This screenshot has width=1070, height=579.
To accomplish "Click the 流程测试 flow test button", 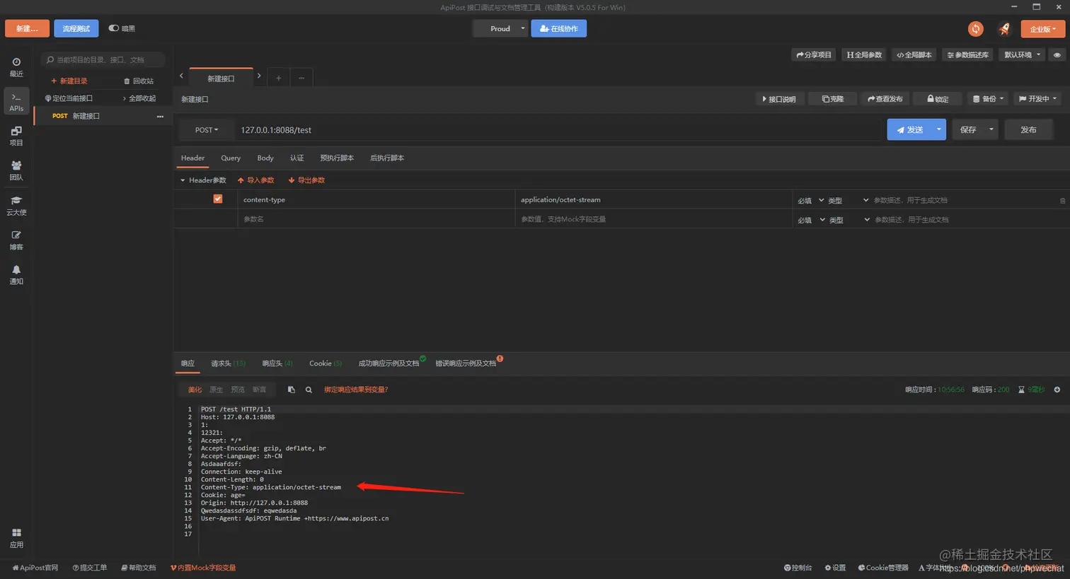I will (76, 28).
